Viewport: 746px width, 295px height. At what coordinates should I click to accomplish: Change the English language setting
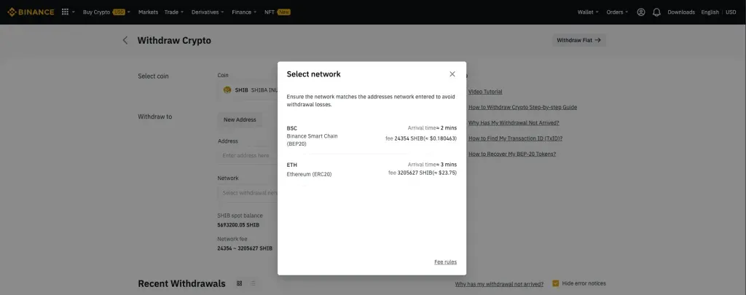[x=710, y=12]
